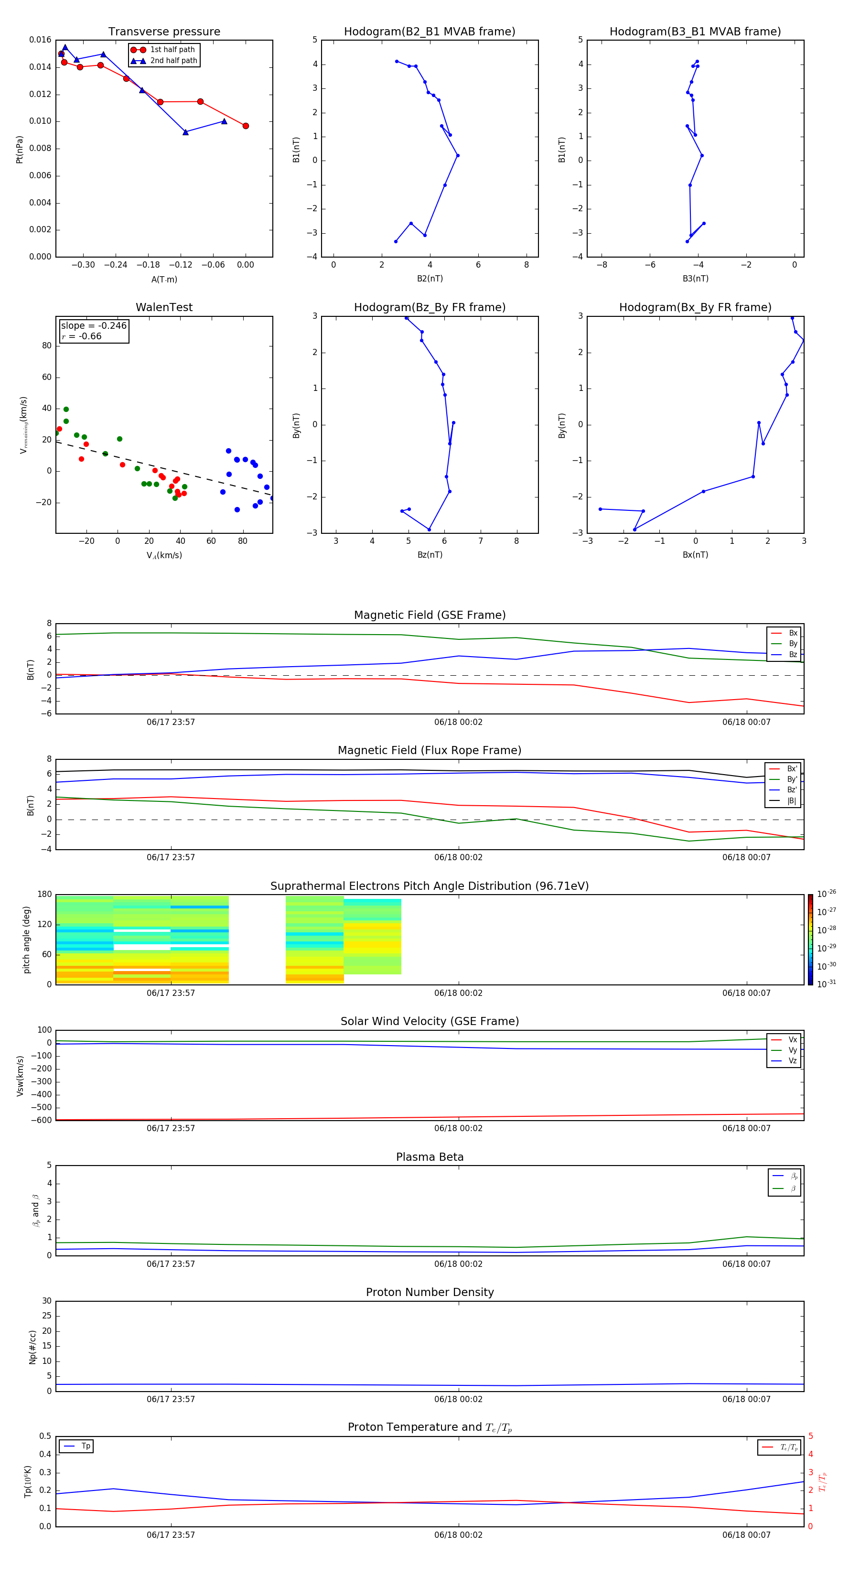Click the "Hodogram(B3_B1 MVAB frame)" title
The image size is (860, 1577).
tap(695, 32)
